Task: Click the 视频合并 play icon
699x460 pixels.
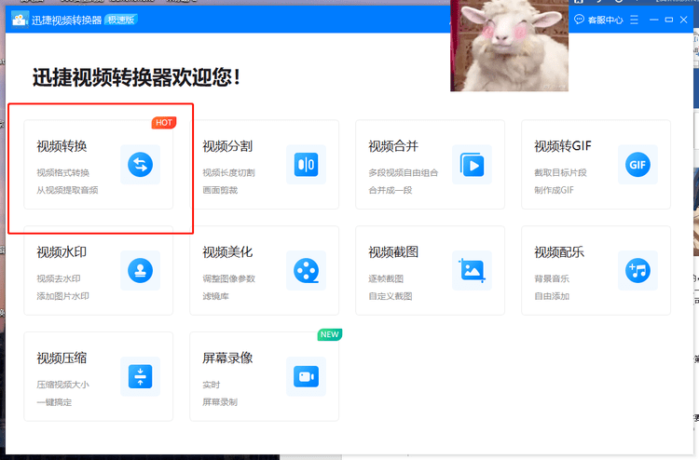Action: coord(473,165)
